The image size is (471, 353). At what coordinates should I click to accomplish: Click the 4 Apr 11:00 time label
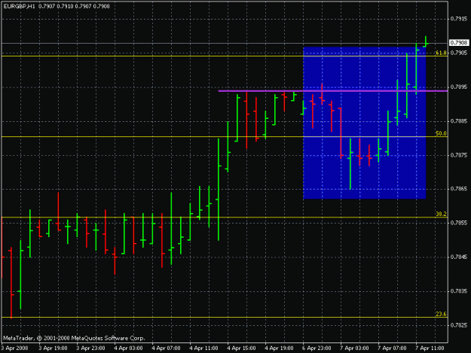point(203,348)
